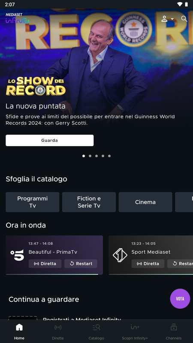Restart Beautiful - PrimaTv

coord(81,264)
